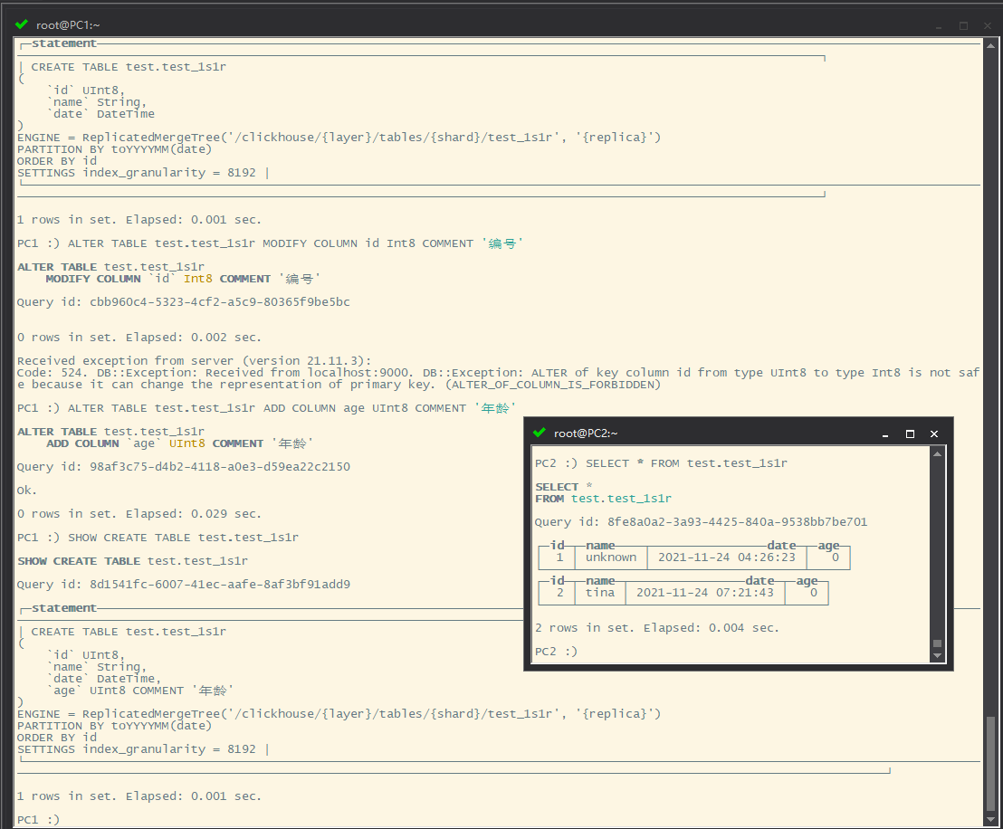Maximize the root@PC1 terminal window

[963, 25]
